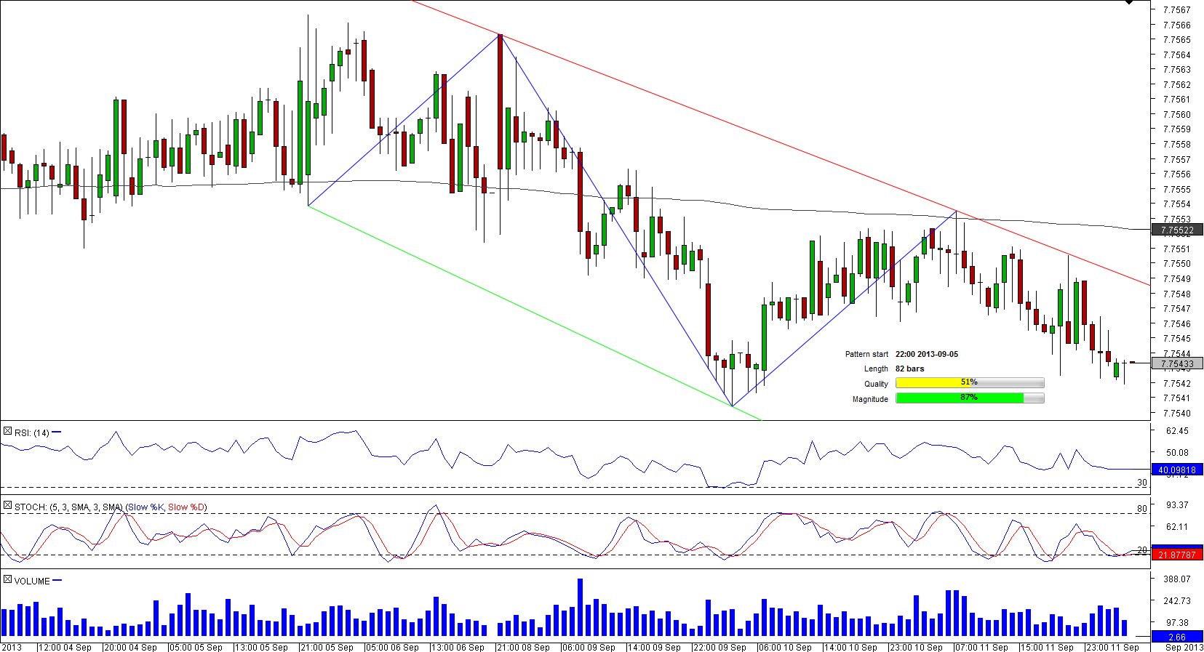
Task: Click the volume 242.73 scale label
Action: pyautogui.click(x=1177, y=601)
